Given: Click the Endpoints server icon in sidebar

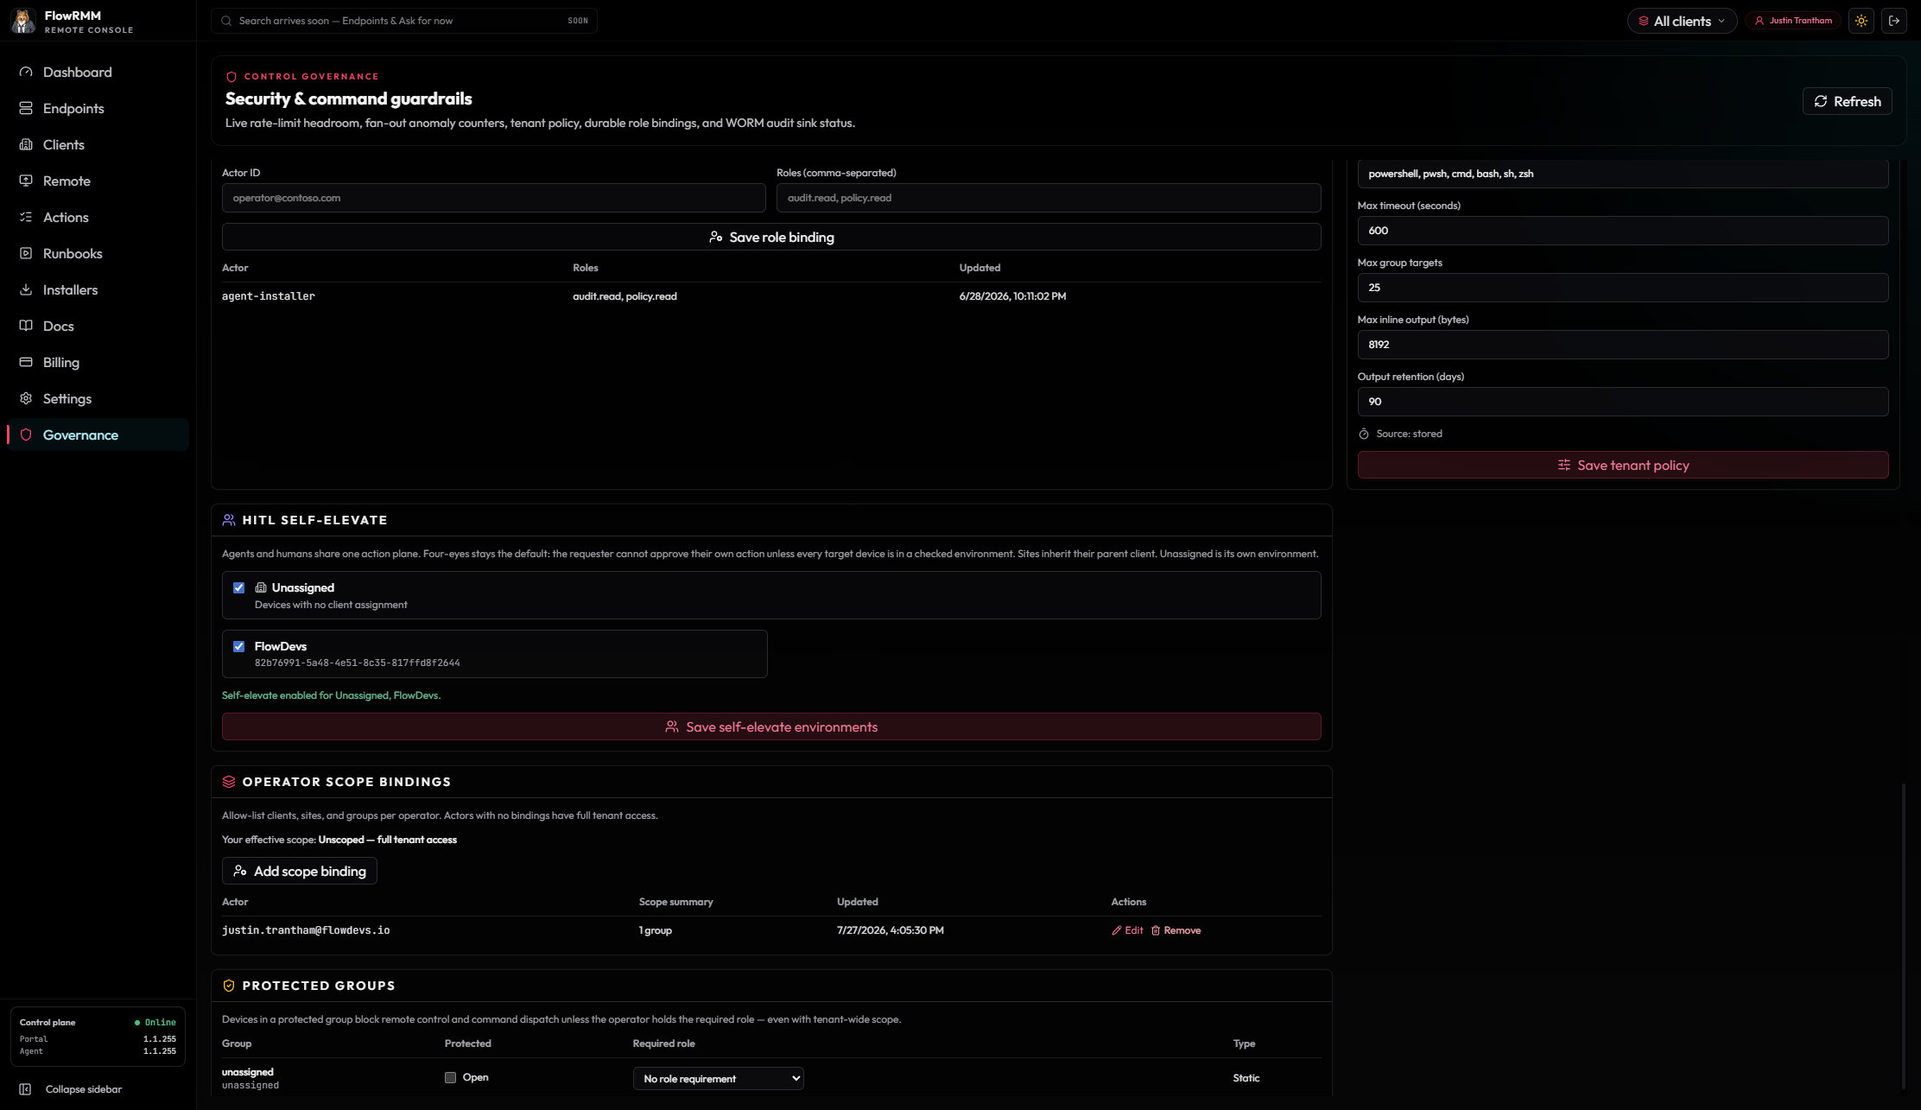Looking at the screenshot, I should (x=26, y=108).
